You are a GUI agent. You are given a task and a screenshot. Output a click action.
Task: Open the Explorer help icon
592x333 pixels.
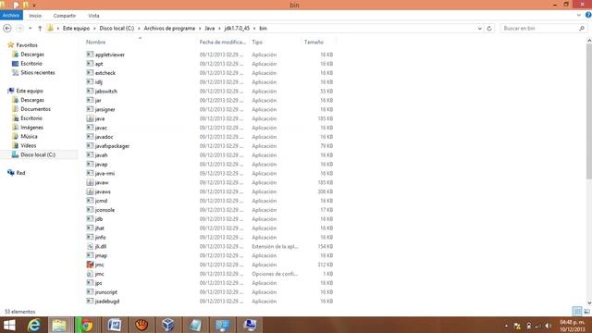click(588, 15)
